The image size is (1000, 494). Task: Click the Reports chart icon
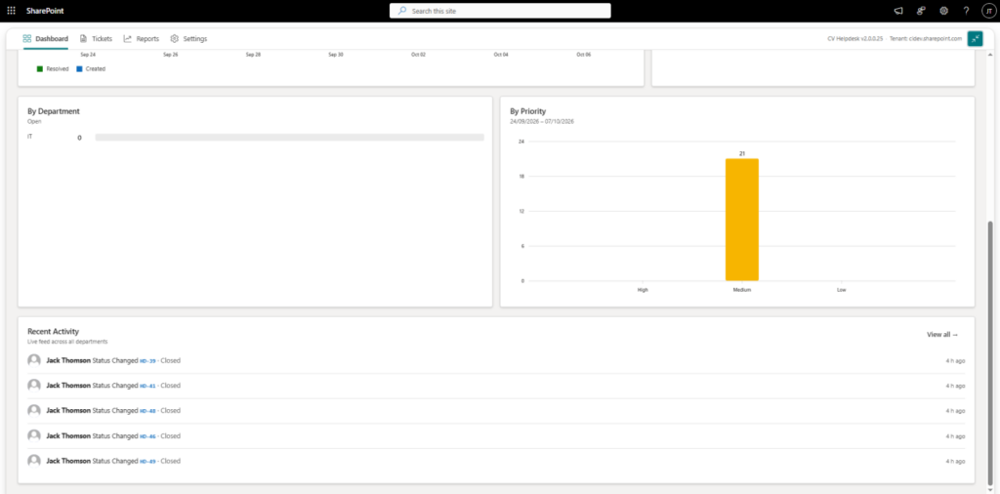[128, 38]
